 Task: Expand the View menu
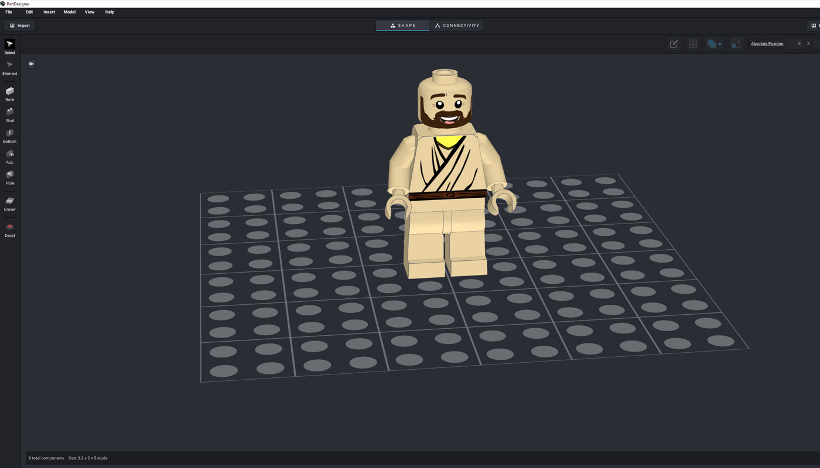coord(90,12)
